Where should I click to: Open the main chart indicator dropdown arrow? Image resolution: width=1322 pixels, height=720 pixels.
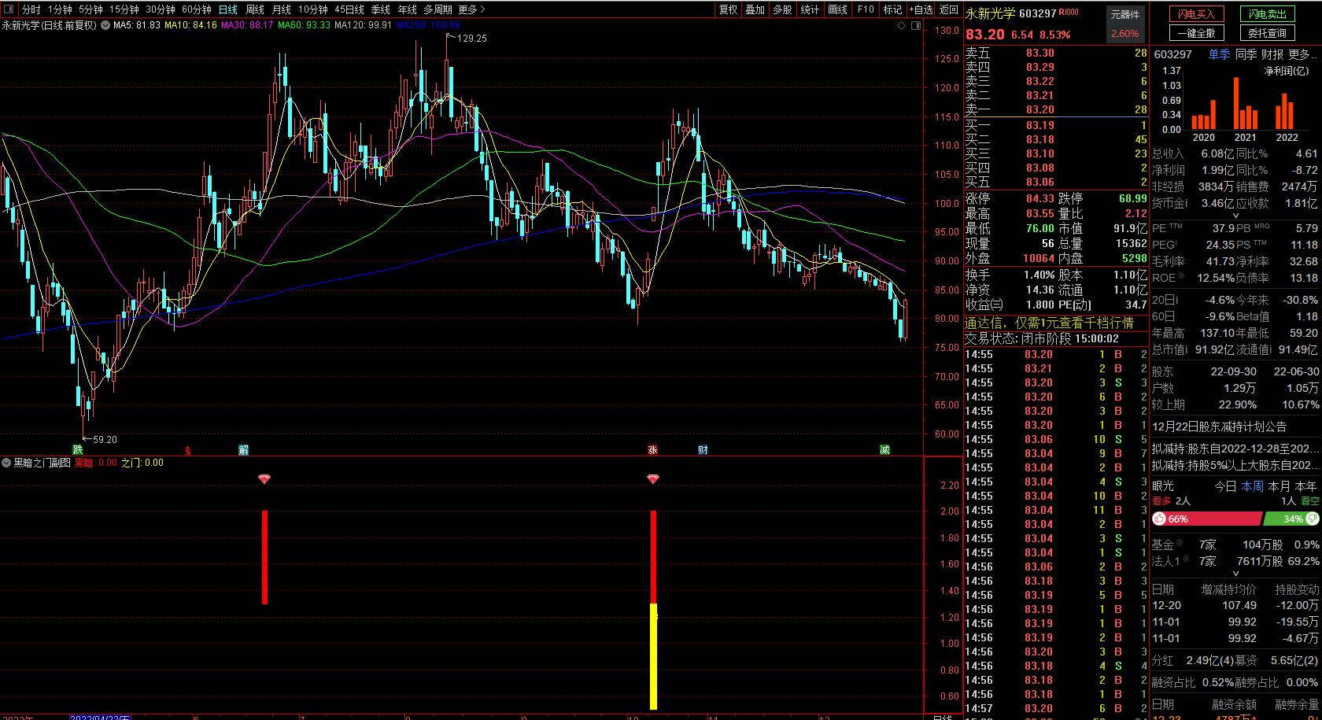coord(105,25)
